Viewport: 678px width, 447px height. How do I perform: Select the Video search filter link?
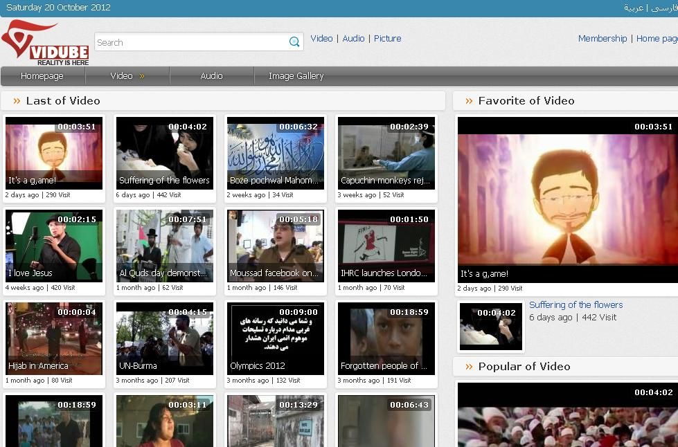coord(321,39)
